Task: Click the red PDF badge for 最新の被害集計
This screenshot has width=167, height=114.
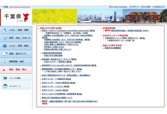Action: pos(45,101)
